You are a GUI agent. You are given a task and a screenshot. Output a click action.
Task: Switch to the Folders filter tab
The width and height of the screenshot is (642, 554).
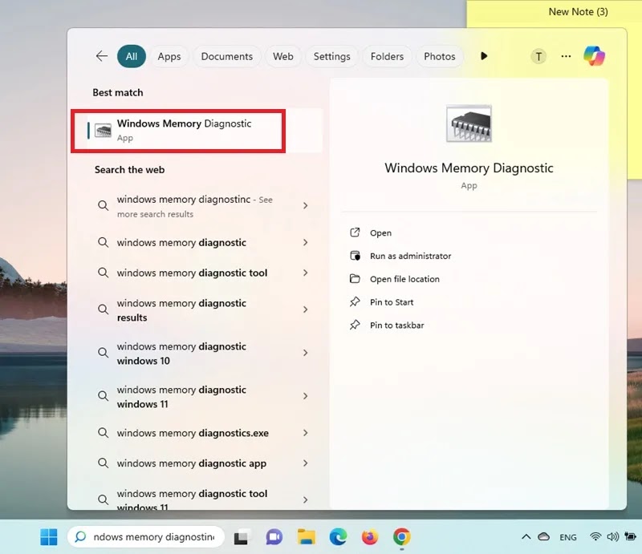tap(387, 56)
